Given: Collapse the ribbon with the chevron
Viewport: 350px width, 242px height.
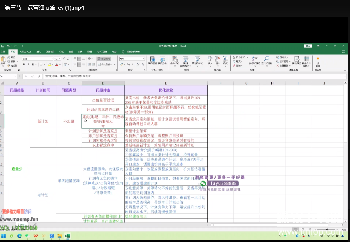Looking at the screenshot, I should (345, 70).
